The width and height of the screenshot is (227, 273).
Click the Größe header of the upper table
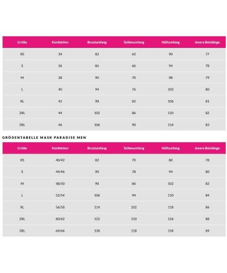(22, 42)
